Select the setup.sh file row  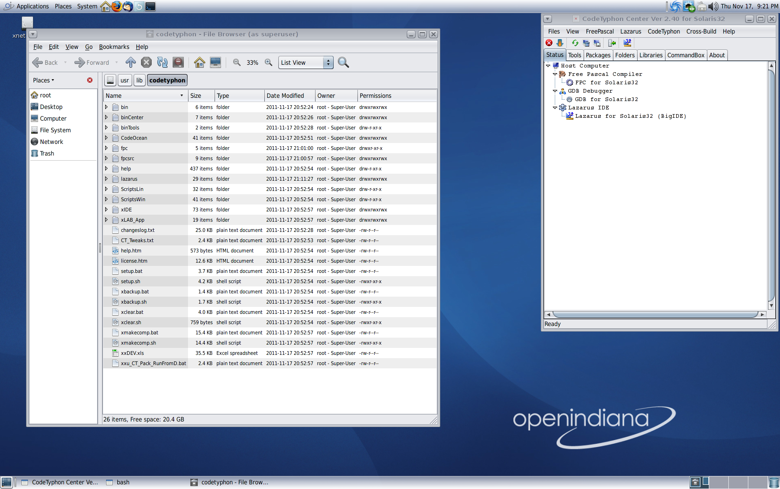tap(270, 281)
